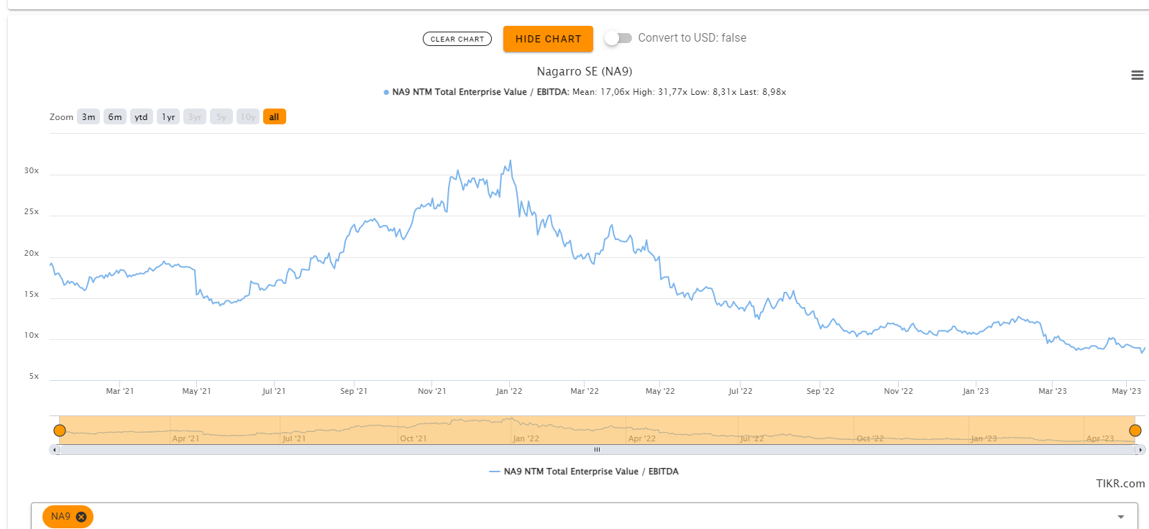The height and width of the screenshot is (529, 1149).
Task: Click the Nov '22 x-axis label
Action: click(x=899, y=391)
